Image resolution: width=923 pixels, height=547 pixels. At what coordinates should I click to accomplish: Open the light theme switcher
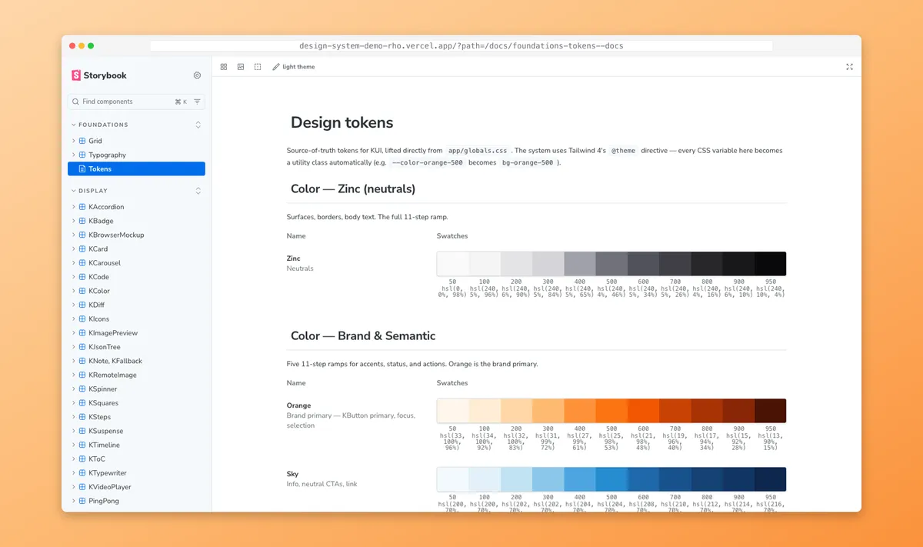294,67
